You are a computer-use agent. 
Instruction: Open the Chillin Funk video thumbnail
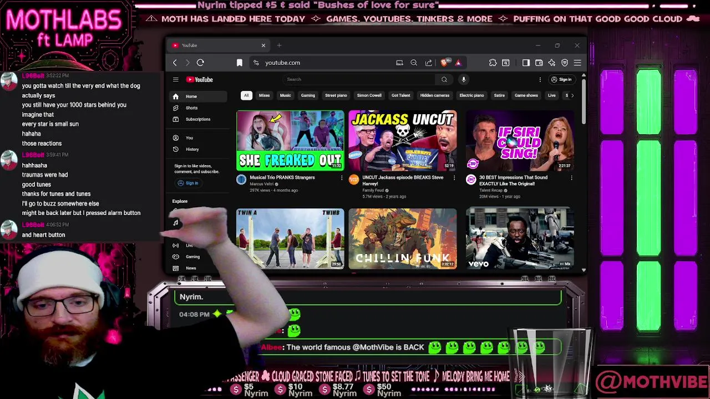403,239
